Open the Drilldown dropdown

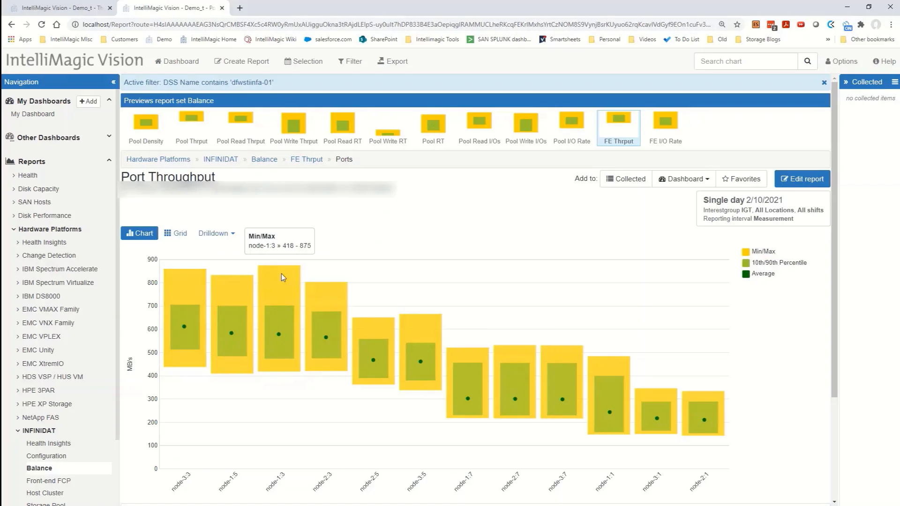tap(217, 233)
